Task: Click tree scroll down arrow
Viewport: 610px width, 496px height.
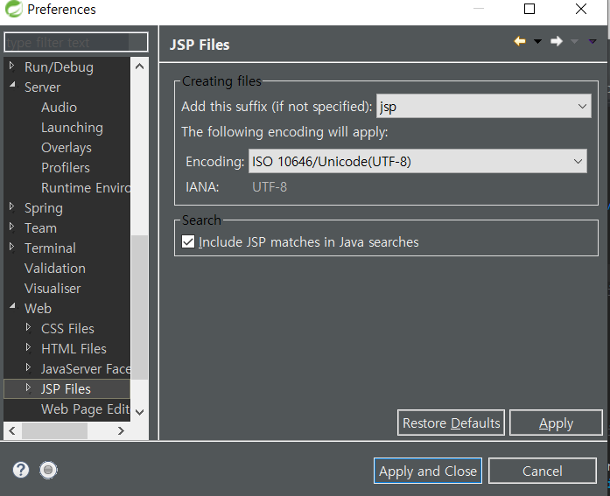Action: (140, 412)
